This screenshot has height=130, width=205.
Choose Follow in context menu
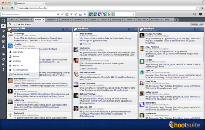click(x=23, y=56)
